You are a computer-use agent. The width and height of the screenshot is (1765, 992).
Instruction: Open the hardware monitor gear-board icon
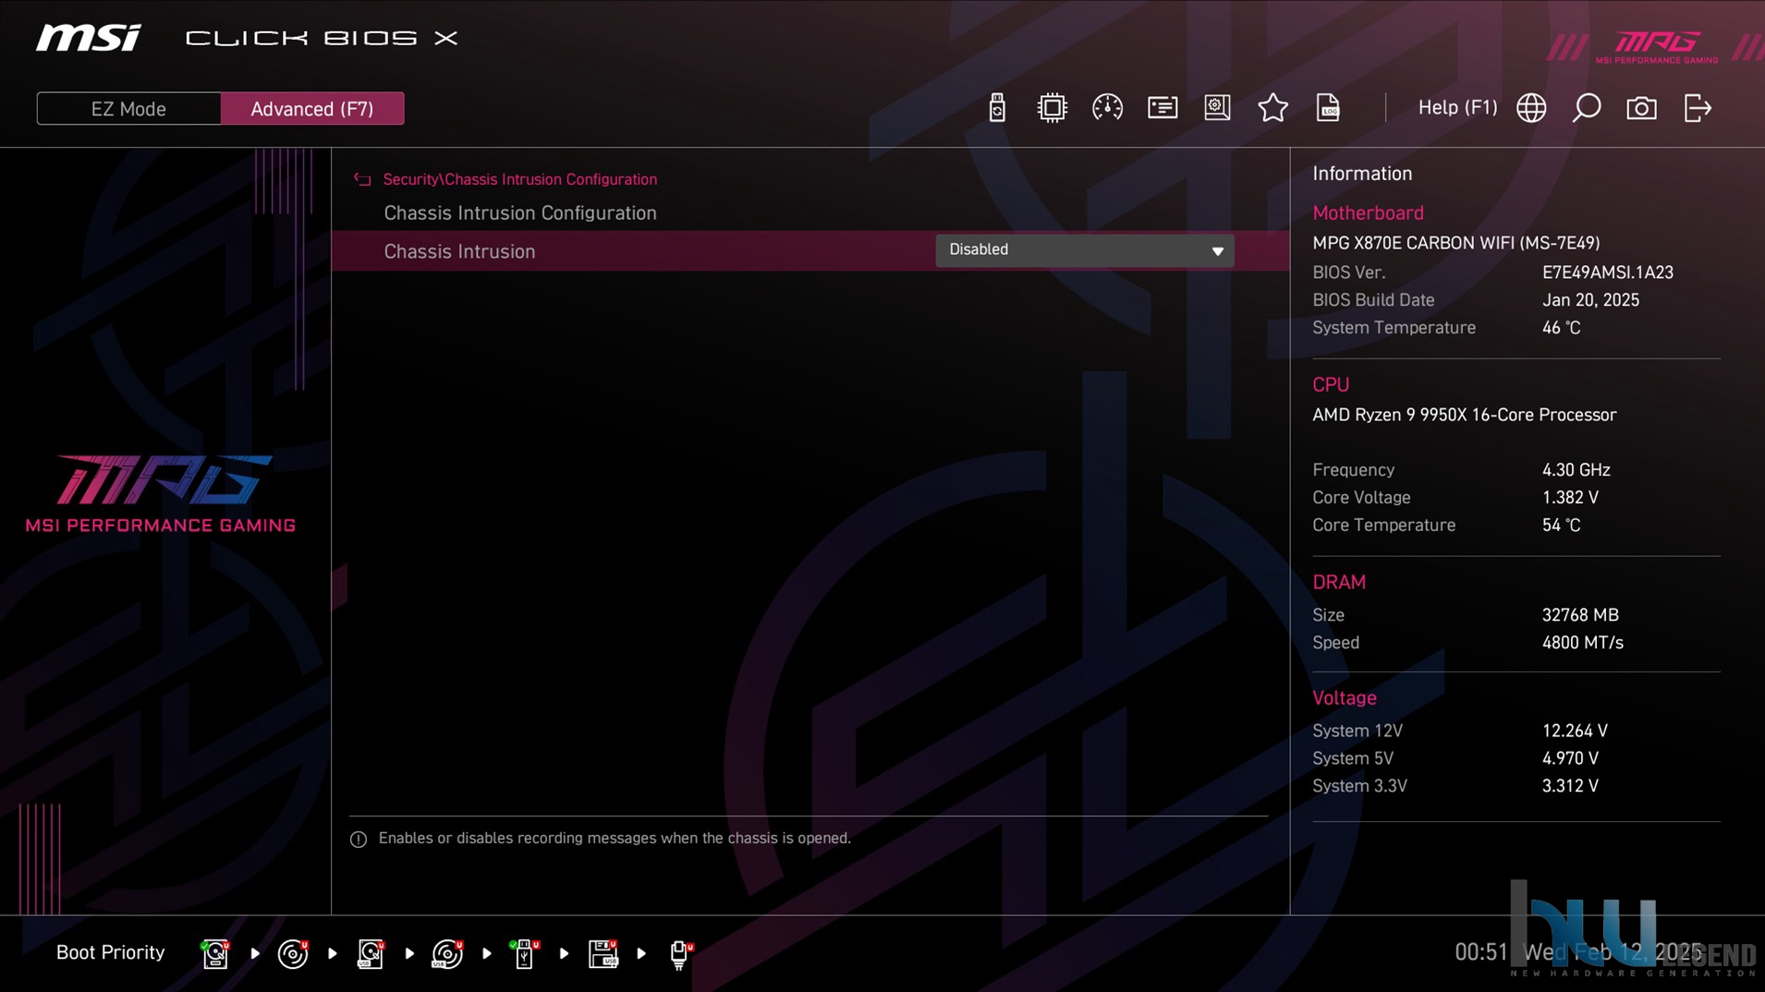point(1217,108)
